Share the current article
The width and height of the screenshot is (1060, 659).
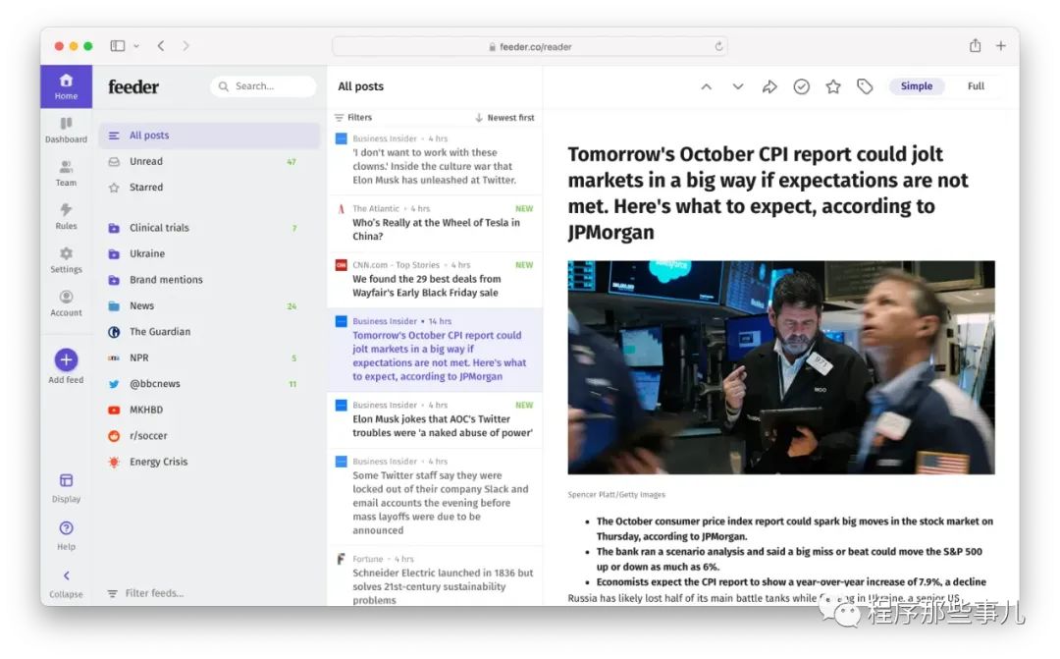769,86
